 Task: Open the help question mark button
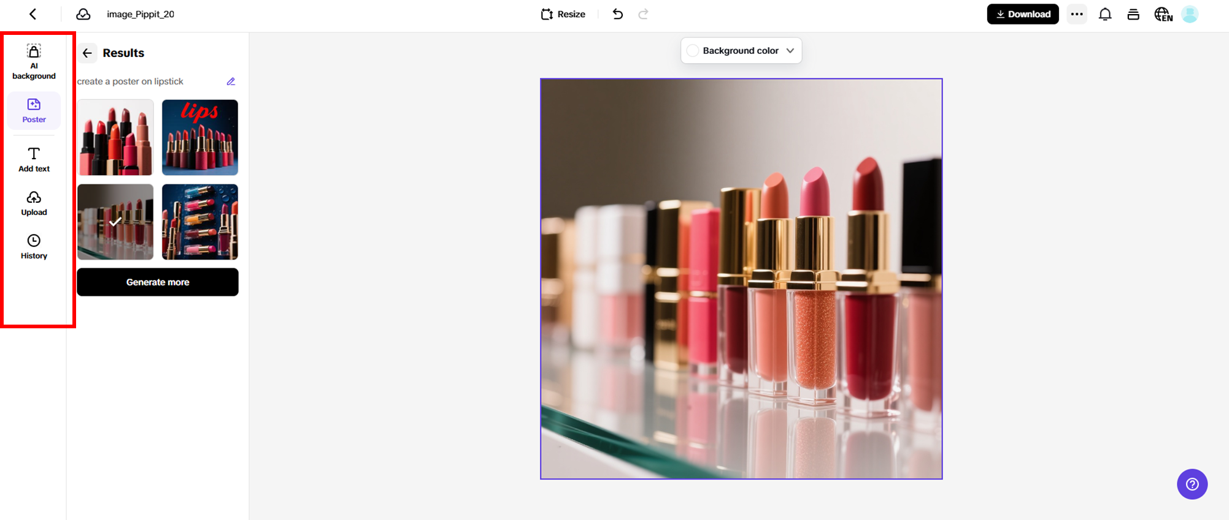click(x=1192, y=484)
